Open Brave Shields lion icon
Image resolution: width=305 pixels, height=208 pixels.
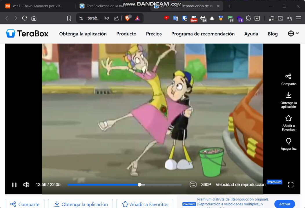pyautogui.click(x=128, y=18)
